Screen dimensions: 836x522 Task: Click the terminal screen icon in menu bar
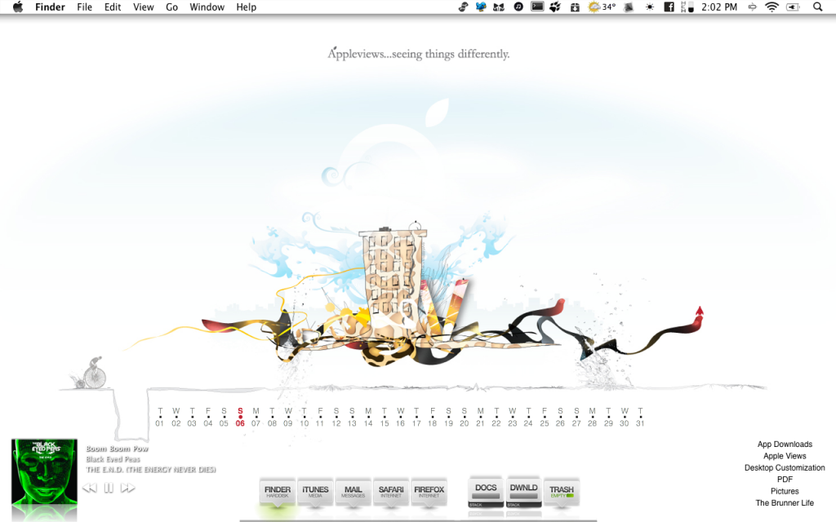pos(537,7)
